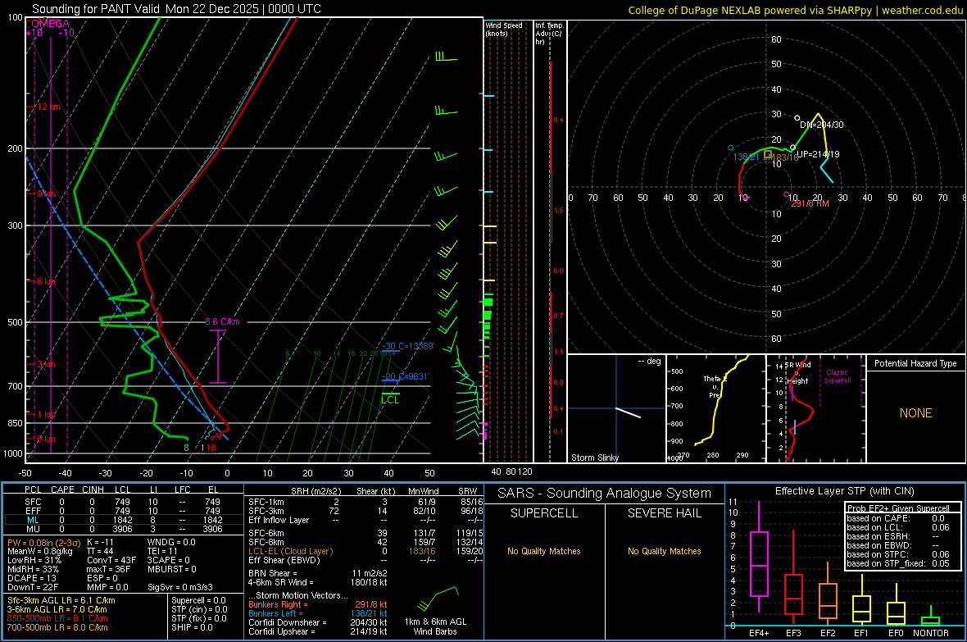Click 1km & 6km AGL Wind Barbs label
The width and height of the screenshot is (967, 642).
pos(435,626)
